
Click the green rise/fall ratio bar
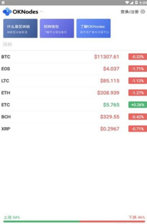coord(42,222)
